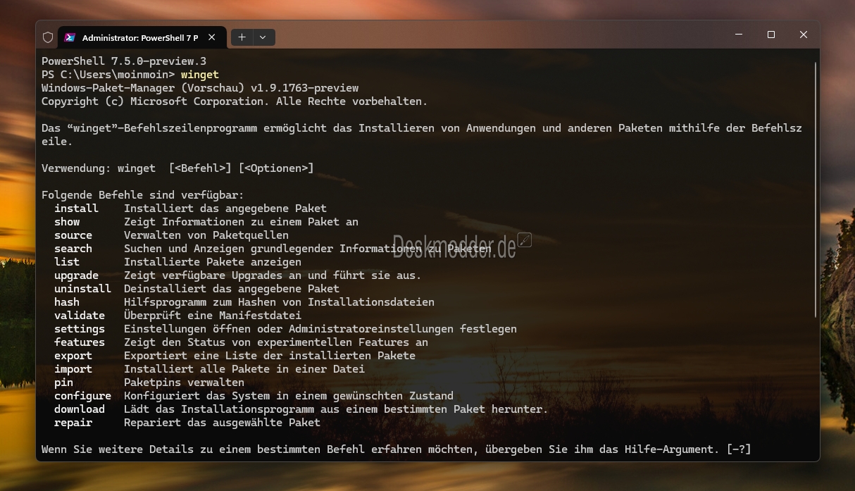The width and height of the screenshot is (855, 491).
Task: Click the 'settings' command name
Action: click(x=80, y=329)
